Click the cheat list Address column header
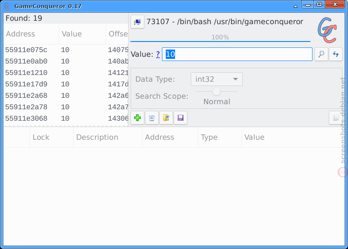348x249 pixels. (170, 137)
